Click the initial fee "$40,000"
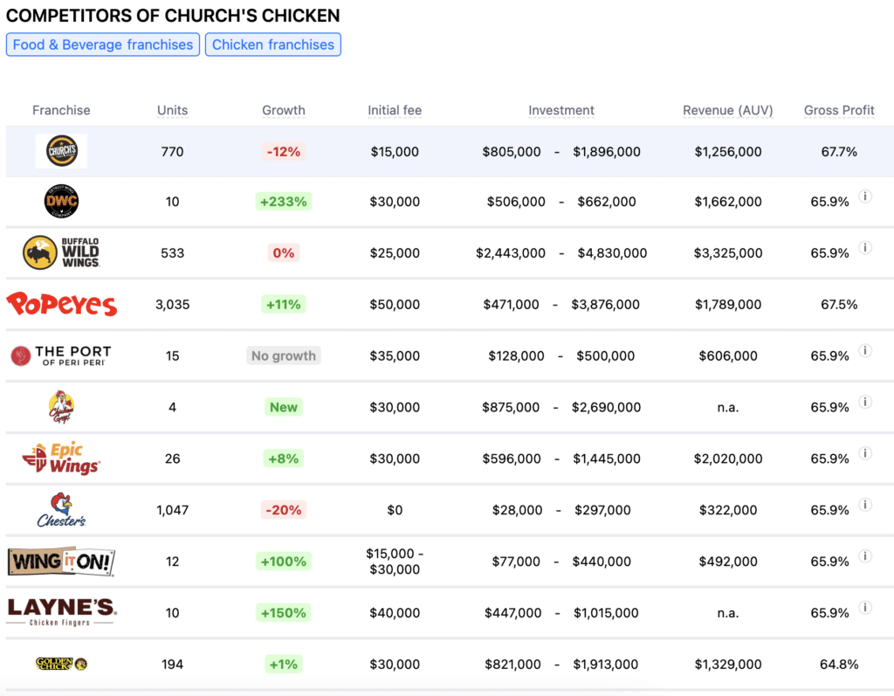Viewport: 894px width, 696px height. pos(395,613)
